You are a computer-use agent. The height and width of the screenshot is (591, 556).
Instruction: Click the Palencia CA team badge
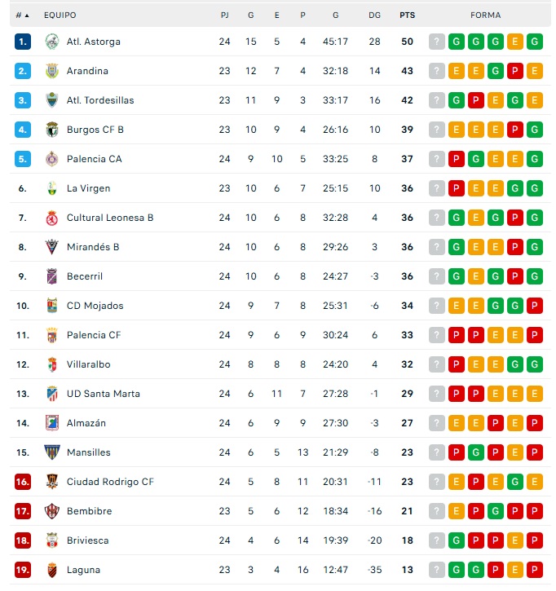click(51, 159)
